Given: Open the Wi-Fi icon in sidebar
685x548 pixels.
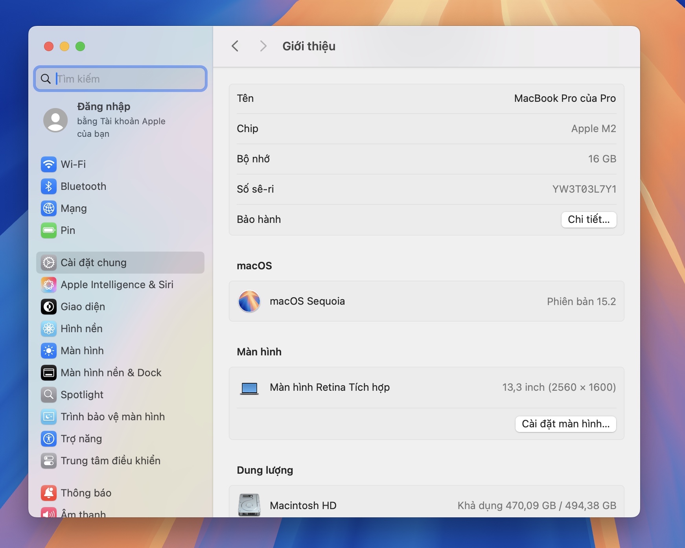Looking at the screenshot, I should click(49, 164).
